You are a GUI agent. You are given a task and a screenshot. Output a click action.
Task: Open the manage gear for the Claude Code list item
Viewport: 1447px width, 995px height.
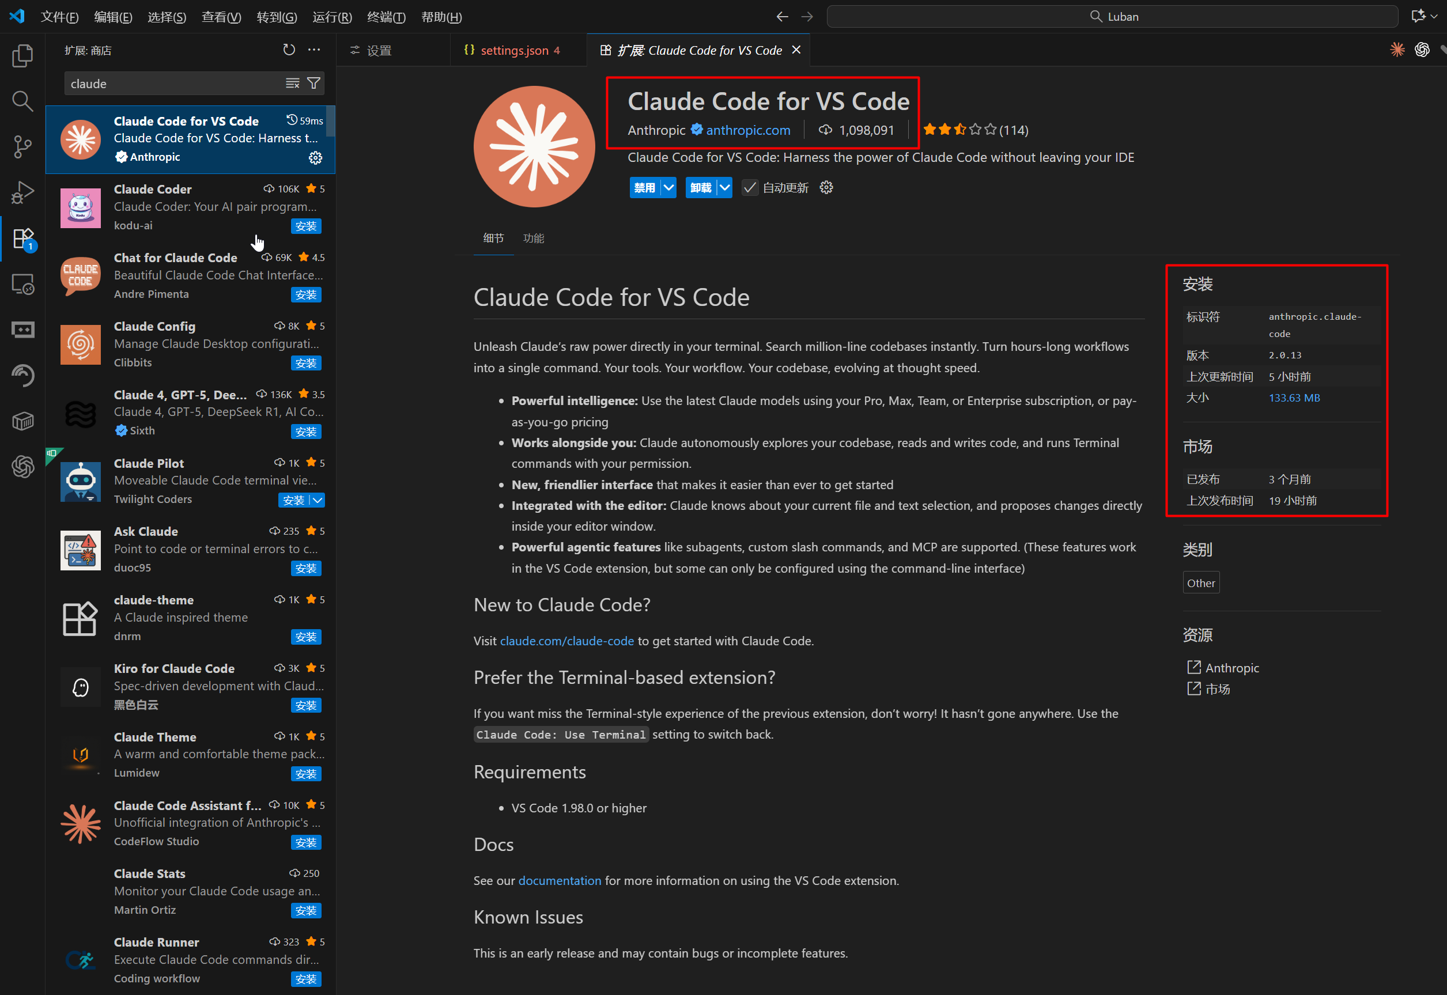coord(315,158)
